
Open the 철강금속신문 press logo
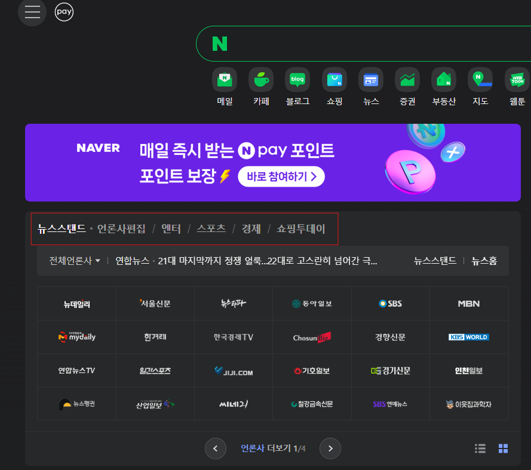[x=312, y=404]
